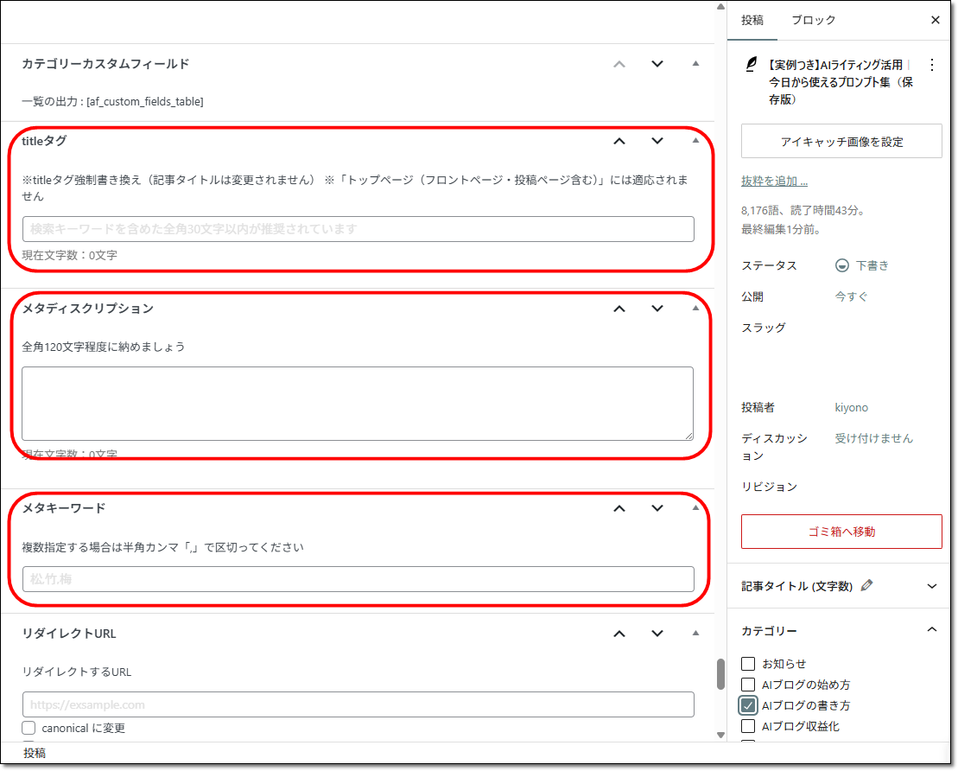Move the titleタグ section up with its arrow
Viewport: 958px width, 771px height.
coord(619,140)
